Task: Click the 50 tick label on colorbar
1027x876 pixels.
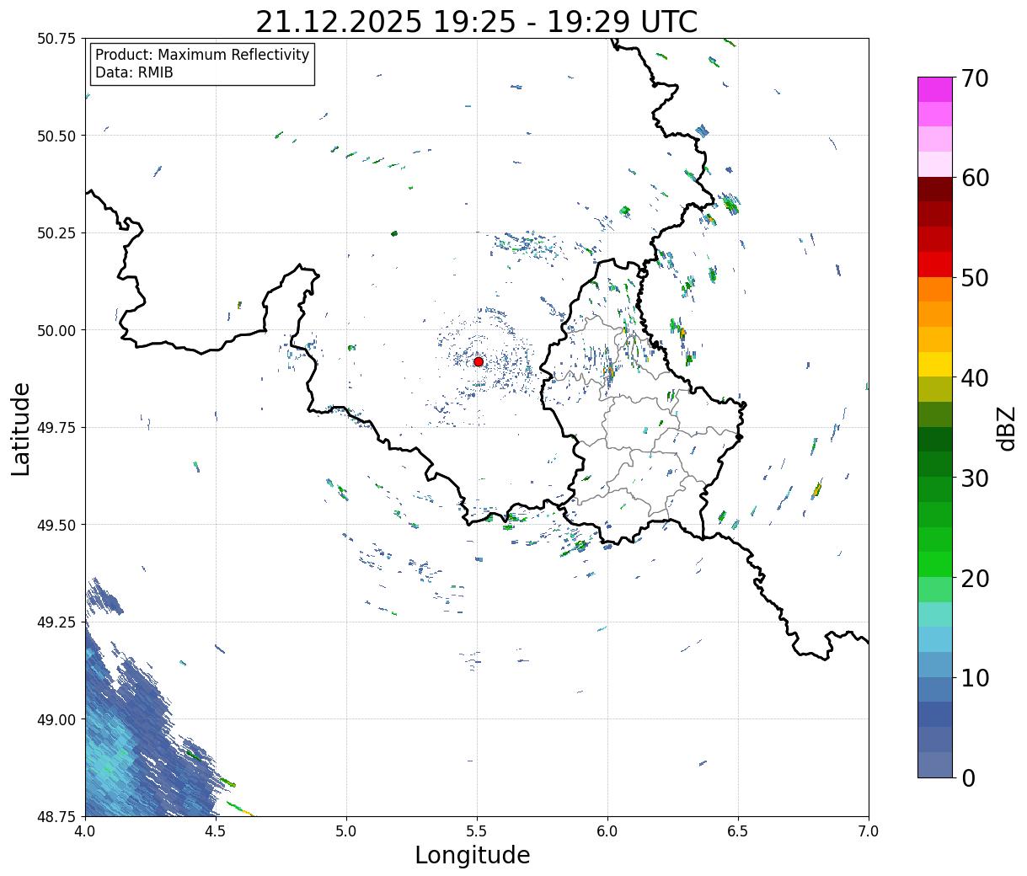Action: tap(975, 278)
